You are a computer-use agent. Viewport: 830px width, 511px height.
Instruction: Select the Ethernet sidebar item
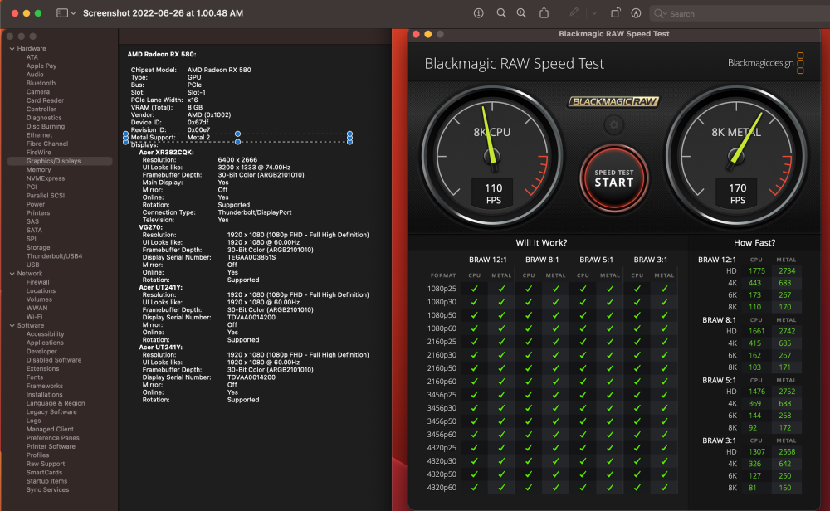(39, 135)
